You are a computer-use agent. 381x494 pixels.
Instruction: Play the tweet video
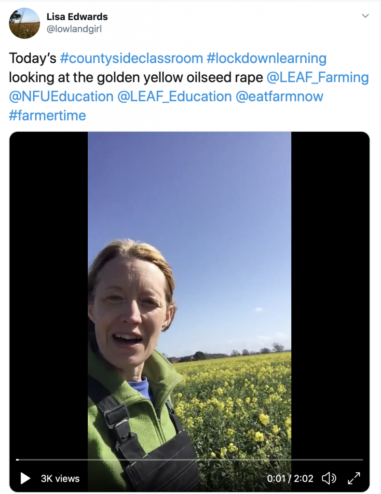(25, 478)
